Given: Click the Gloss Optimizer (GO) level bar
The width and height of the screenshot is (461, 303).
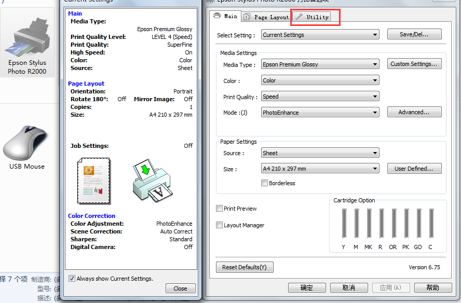Looking at the screenshot, I should pos(419,223).
